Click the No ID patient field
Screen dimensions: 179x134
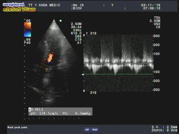(78, 5)
